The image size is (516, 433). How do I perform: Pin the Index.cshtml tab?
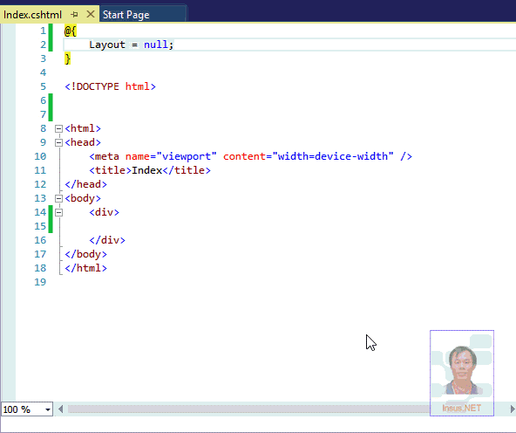point(75,15)
